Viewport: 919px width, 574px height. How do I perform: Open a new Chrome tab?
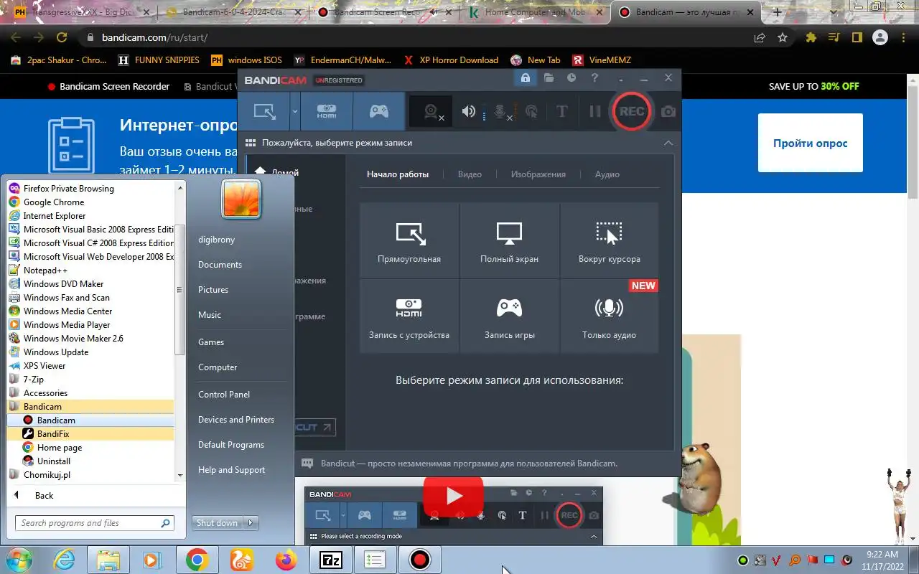[778, 12]
